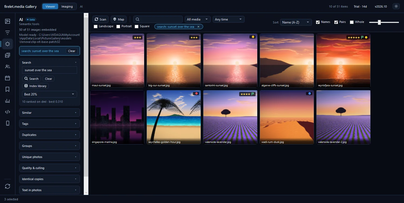Viewport: 404px width, 203px height.
Task: Click the blue color label on wadi-rum-dusk.jpg
Action: click(x=309, y=94)
